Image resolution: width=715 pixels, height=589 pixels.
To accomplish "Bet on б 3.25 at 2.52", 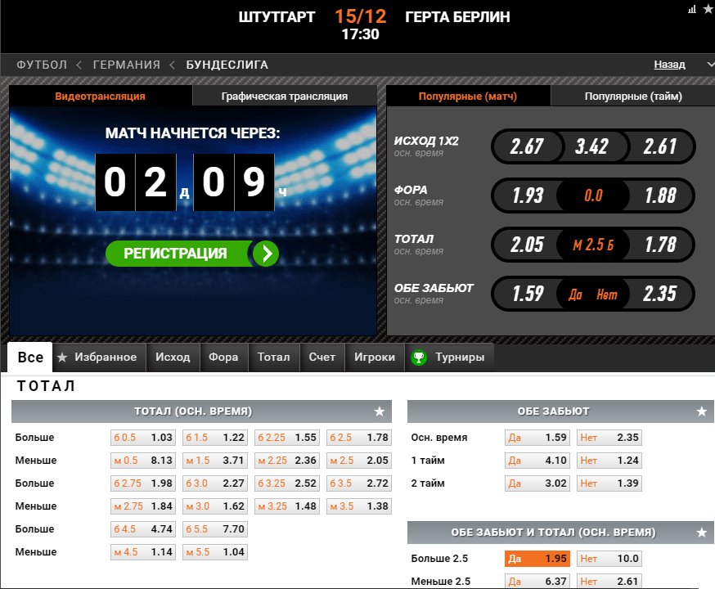I will coord(287,483).
